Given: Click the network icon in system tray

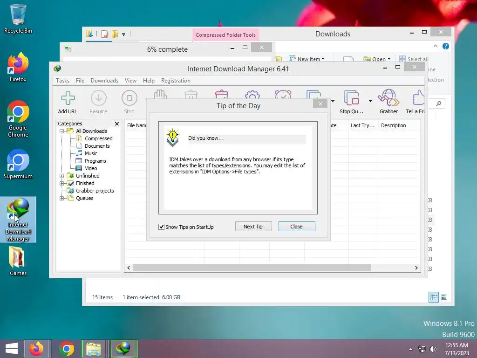Looking at the screenshot, I should tap(422, 349).
